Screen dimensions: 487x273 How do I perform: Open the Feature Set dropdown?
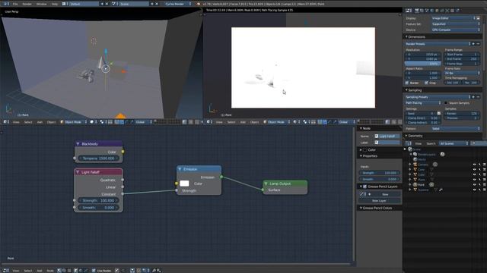(455, 24)
